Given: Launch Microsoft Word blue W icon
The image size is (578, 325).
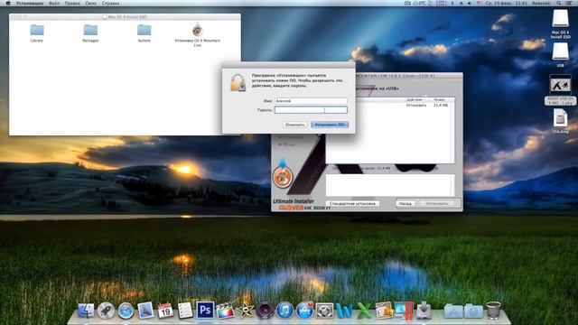Looking at the screenshot, I should [345, 311].
